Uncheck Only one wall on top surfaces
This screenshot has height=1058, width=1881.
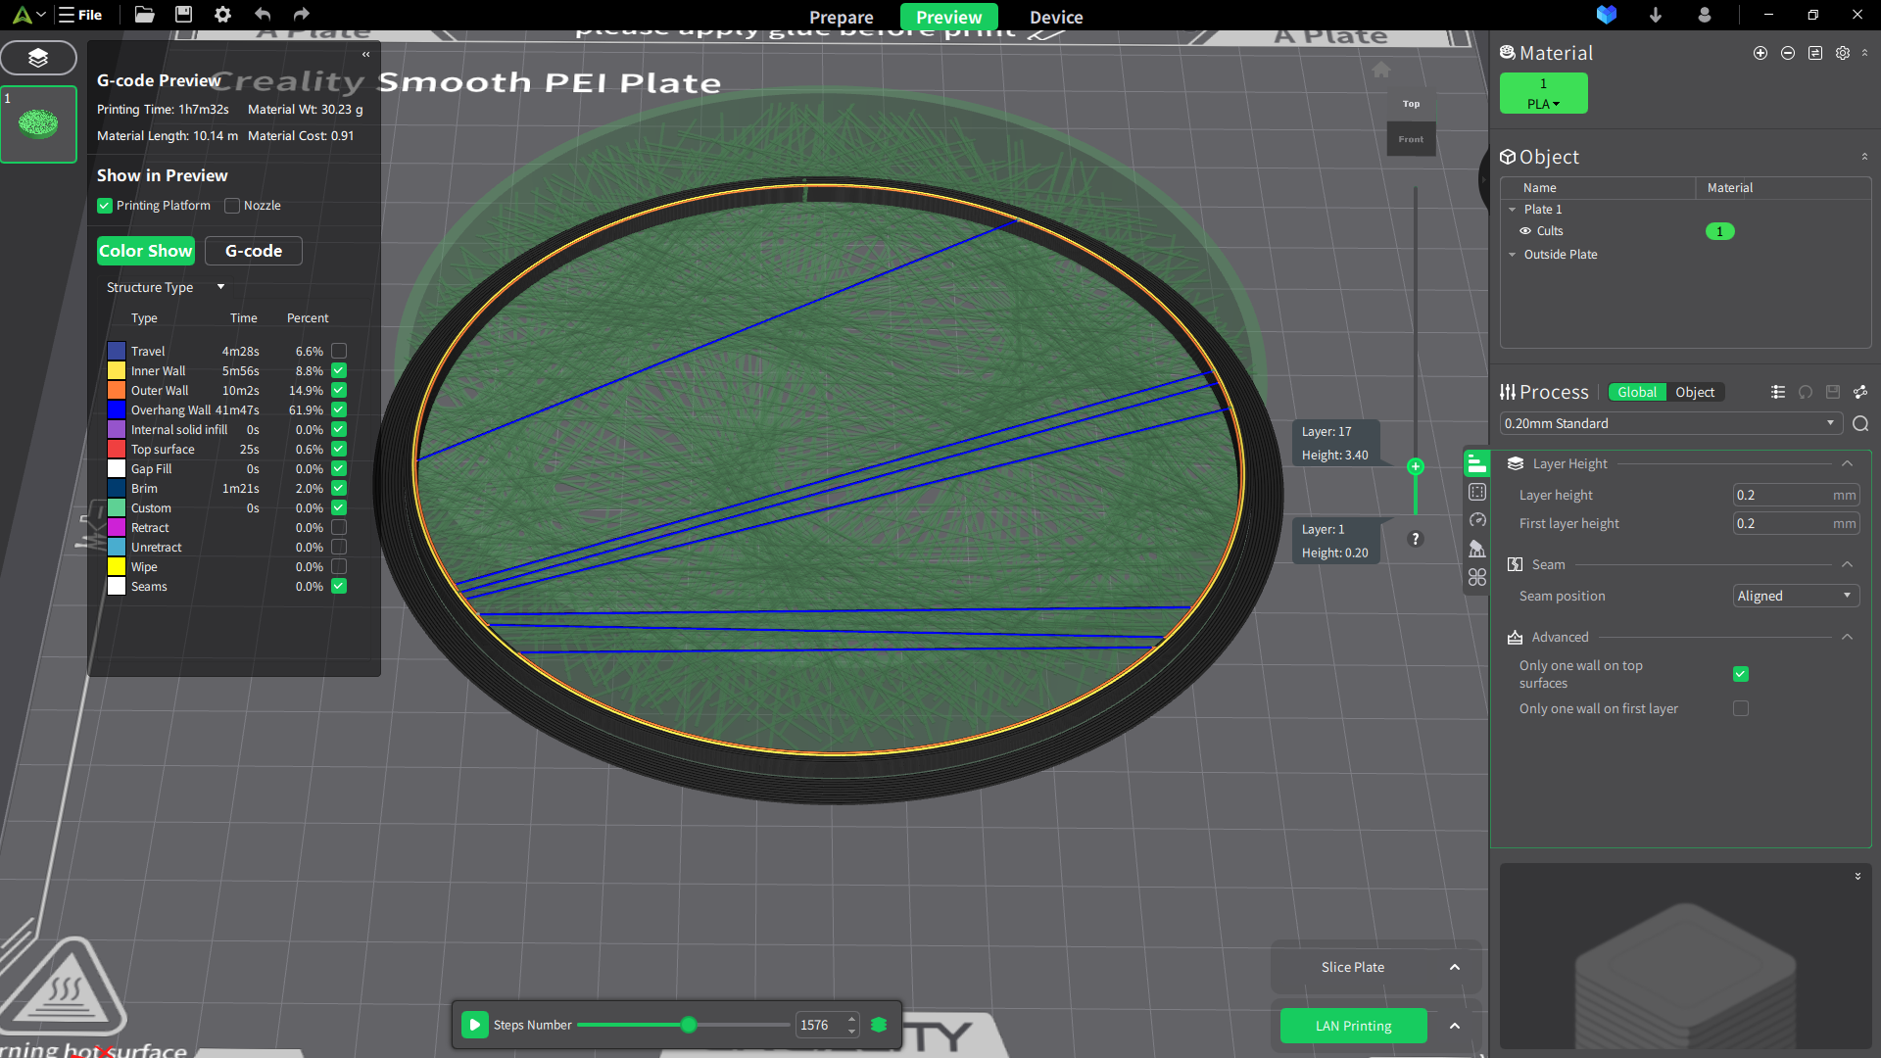1741,674
